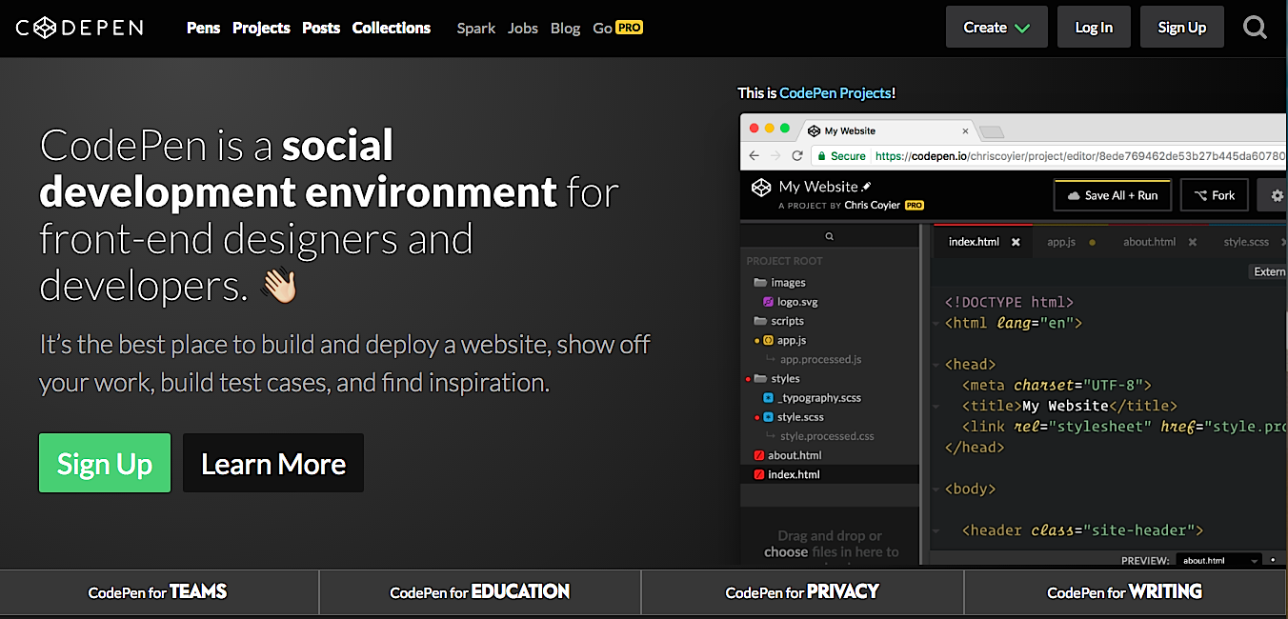Open the Blog link
Viewport: 1288px width, 619px height.
point(565,28)
